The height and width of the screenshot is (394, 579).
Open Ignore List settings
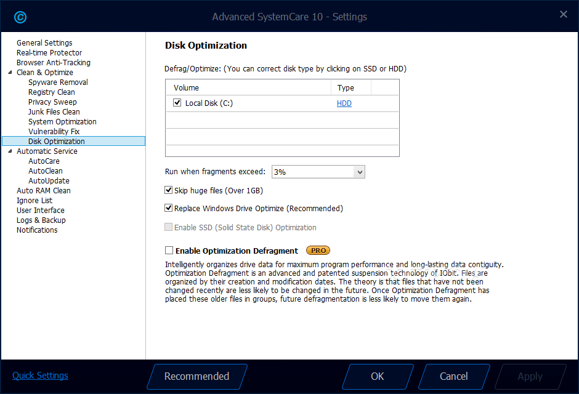coord(34,201)
